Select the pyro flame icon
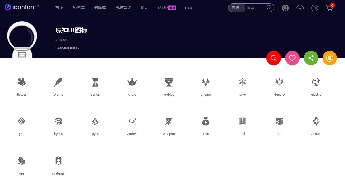 pos(95,121)
